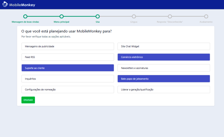Enable the Feed RSS option
Screen dimensions: 224x137
(x=68, y=57)
